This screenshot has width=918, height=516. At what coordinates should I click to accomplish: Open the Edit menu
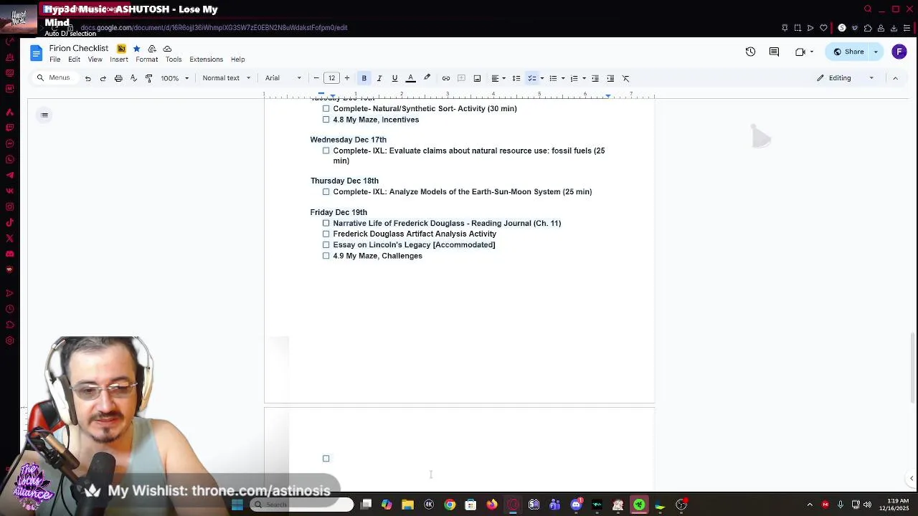tap(74, 59)
